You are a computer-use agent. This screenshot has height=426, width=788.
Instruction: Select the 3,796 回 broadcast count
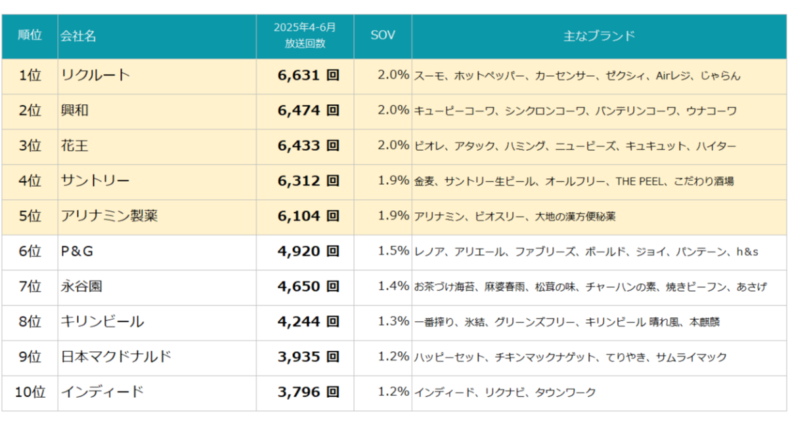tap(308, 393)
